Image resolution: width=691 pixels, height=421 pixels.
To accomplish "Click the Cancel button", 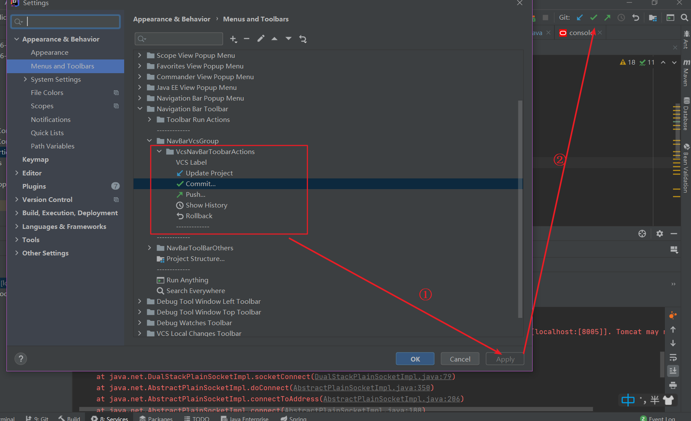I will pos(460,359).
